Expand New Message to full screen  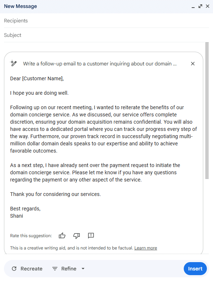click(200, 6)
